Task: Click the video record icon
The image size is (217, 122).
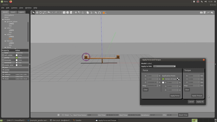Action: (212, 13)
